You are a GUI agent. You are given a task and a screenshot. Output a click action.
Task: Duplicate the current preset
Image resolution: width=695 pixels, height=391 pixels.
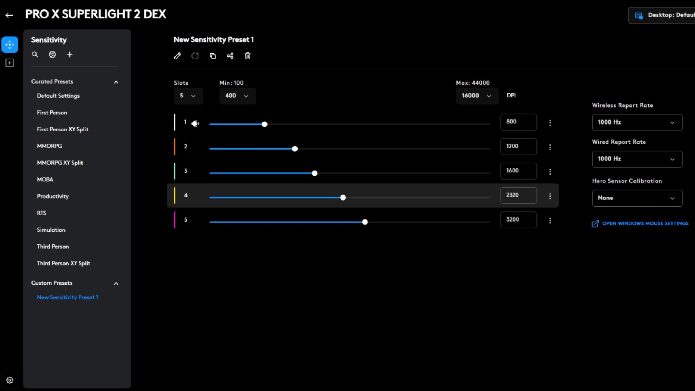pos(213,56)
